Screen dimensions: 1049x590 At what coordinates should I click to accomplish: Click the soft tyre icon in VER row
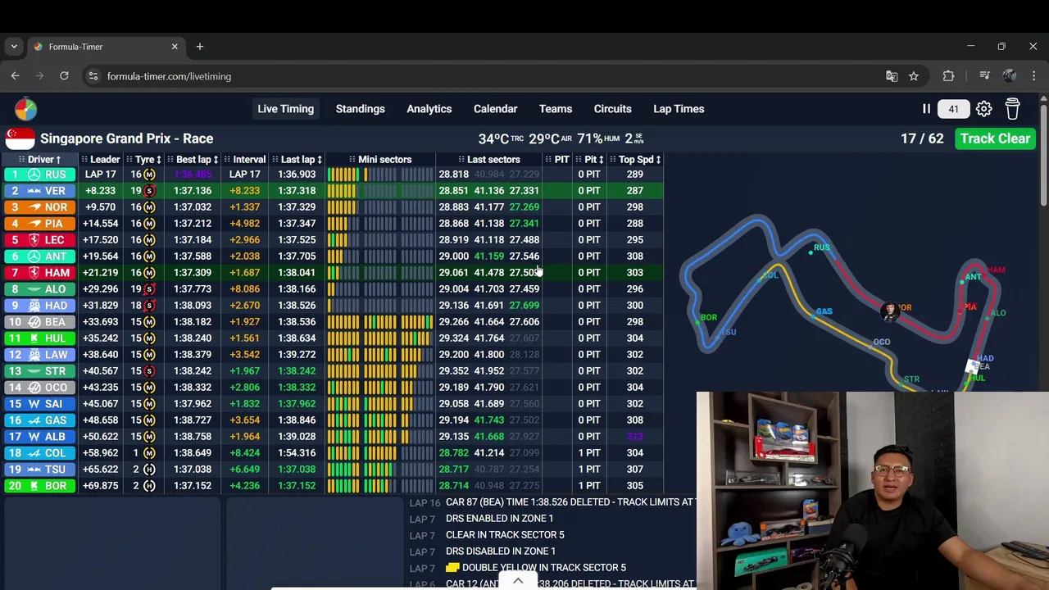click(149, 191)
